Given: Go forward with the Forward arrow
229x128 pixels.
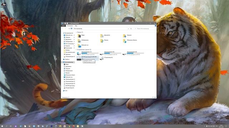Looking at the screenshot, I should (x=65, y=28).
